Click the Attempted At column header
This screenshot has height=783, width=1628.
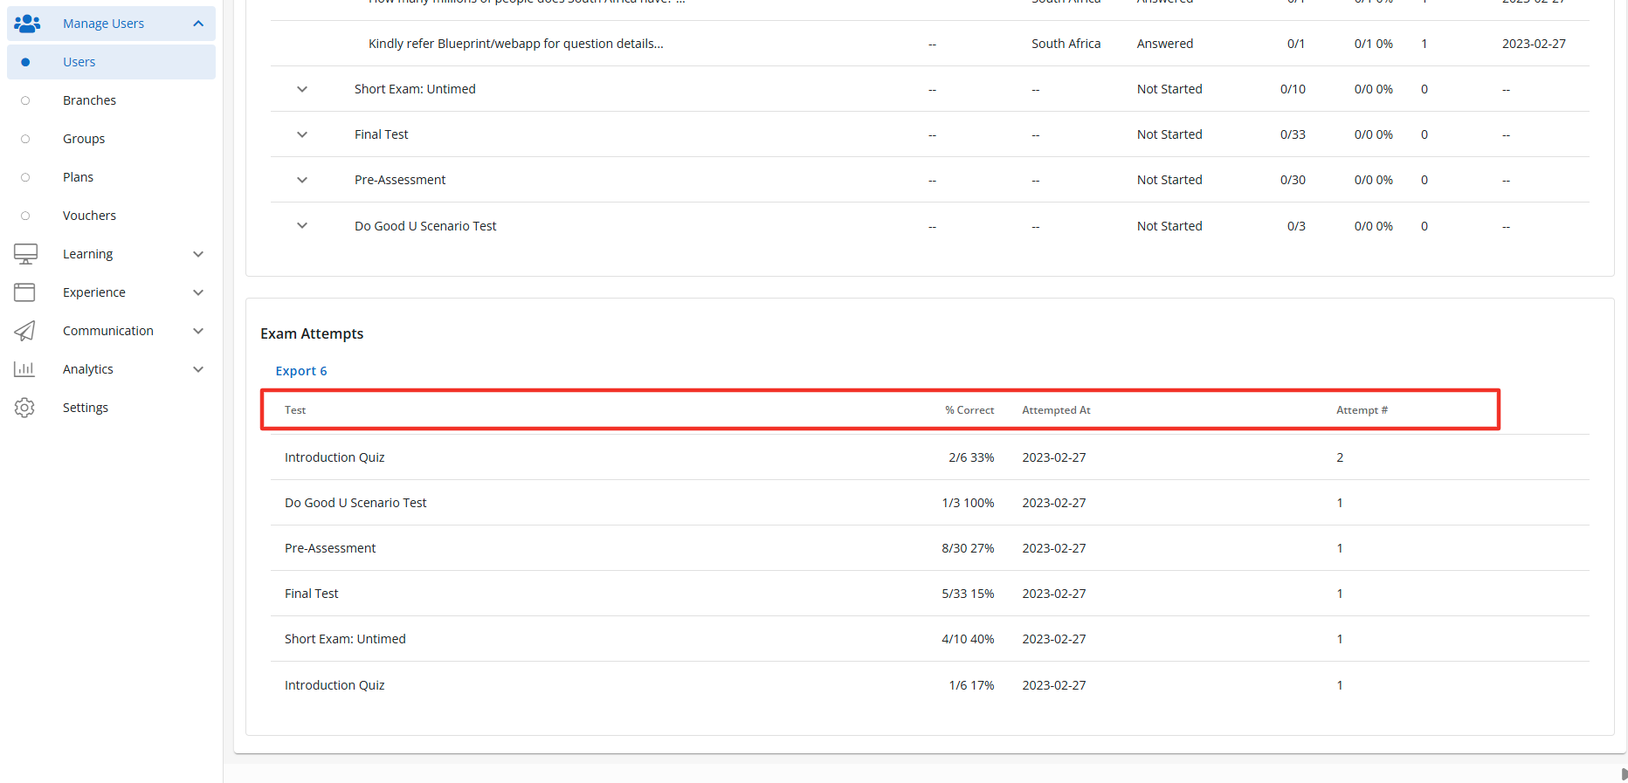(1056, 410)
